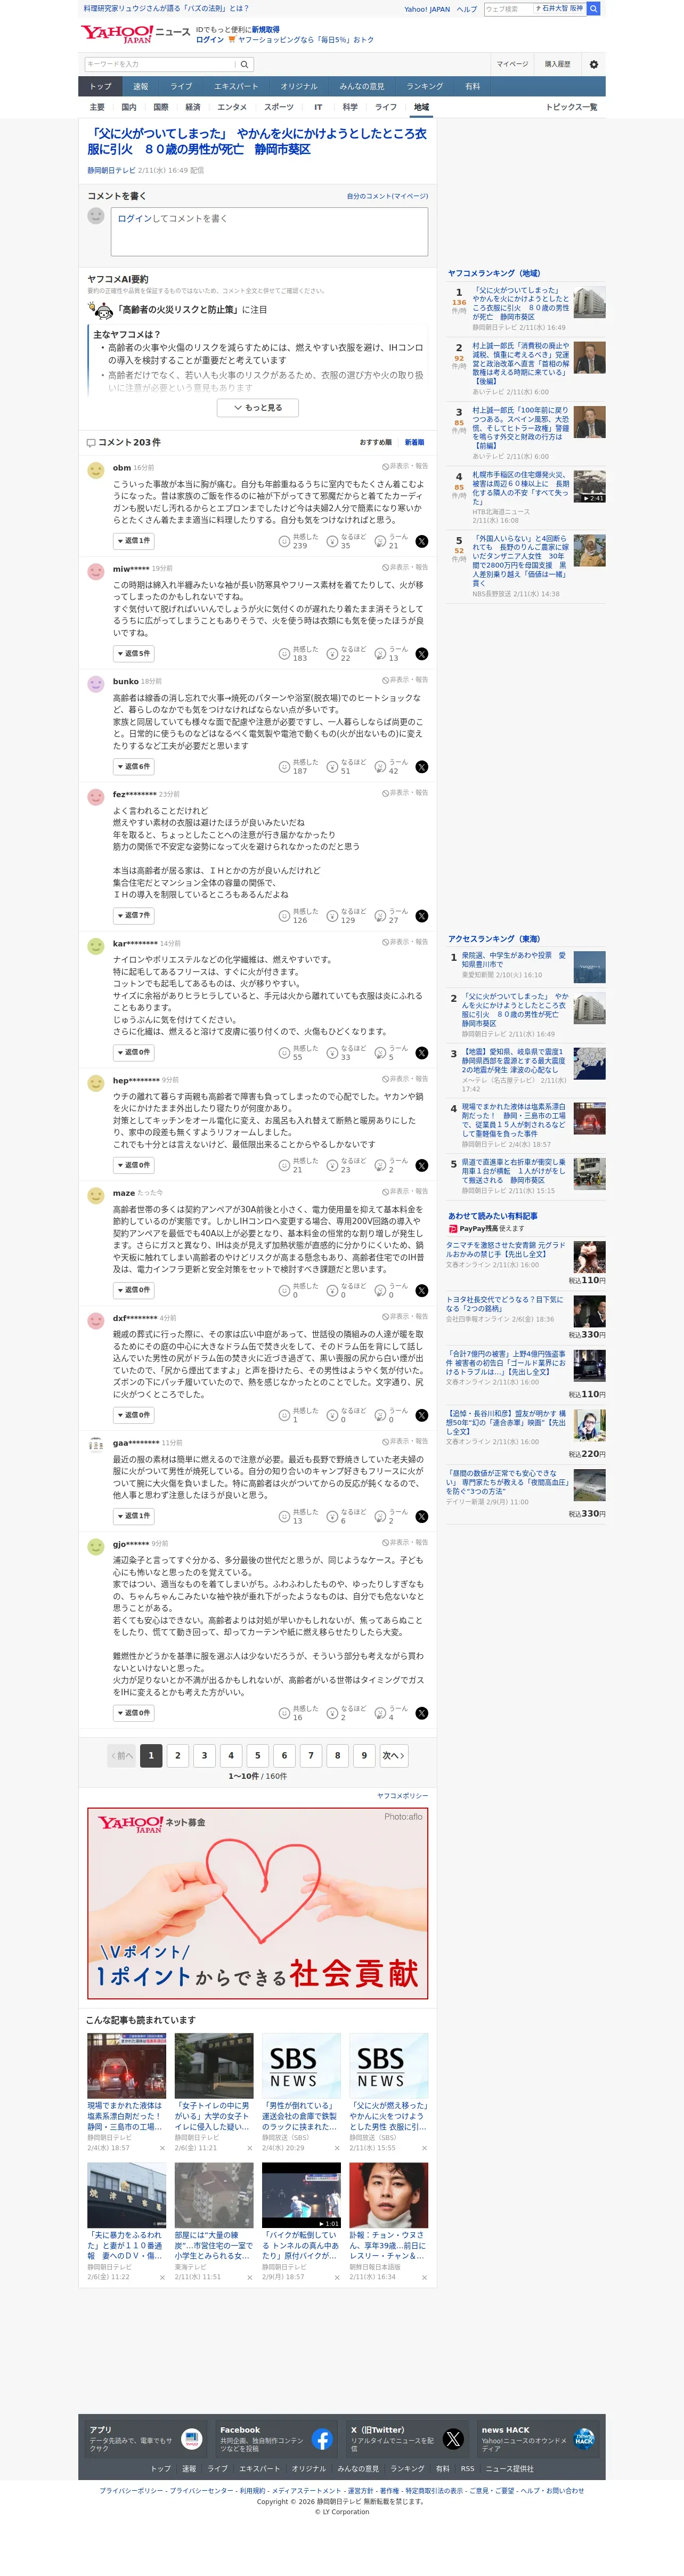
Task: Click 共感した reaction on miw*****'s comment
Action: [x=299, y=654]
